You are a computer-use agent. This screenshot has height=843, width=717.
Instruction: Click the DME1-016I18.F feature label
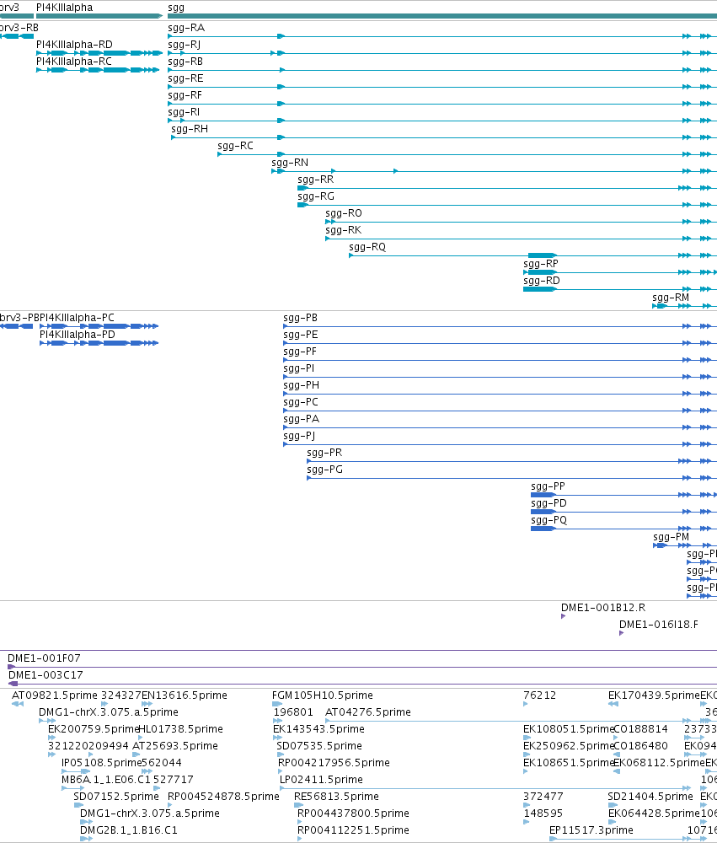coord(659,625)
